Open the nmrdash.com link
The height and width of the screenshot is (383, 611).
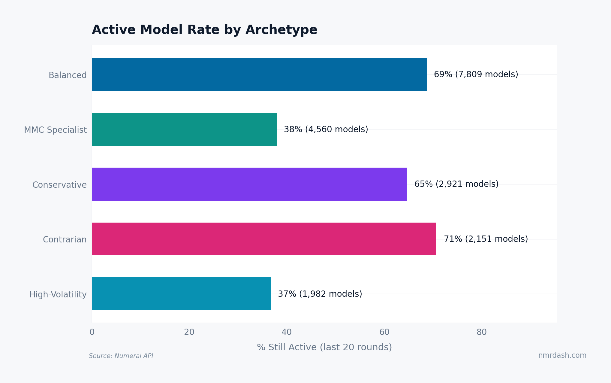click(x=562, y=355)
